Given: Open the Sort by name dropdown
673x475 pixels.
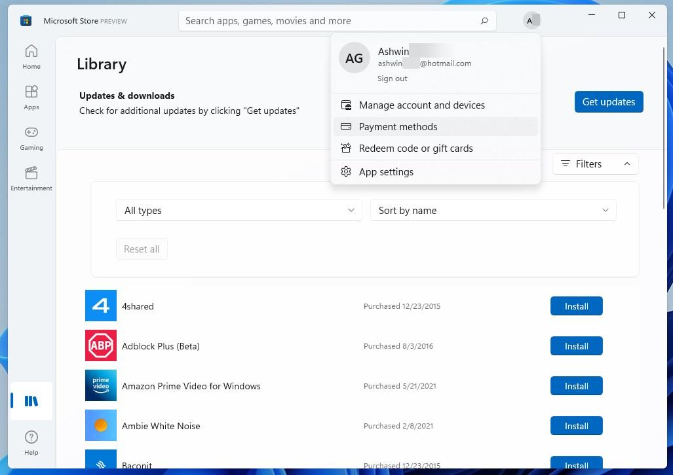Looking at the screenshot, I should coord(493,210).
